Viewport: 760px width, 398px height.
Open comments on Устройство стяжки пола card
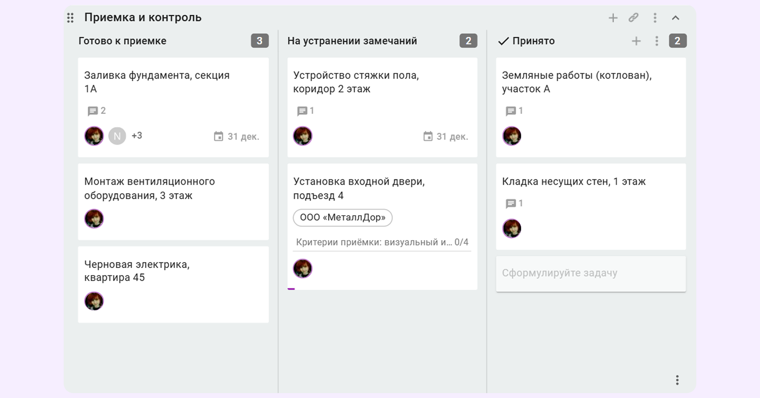(306, 111)
